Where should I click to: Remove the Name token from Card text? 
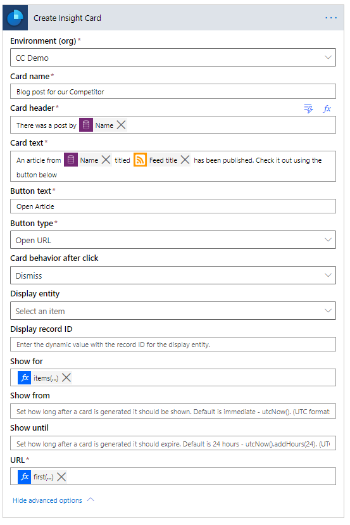(106, 160)
